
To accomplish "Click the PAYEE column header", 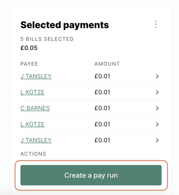I will 29,64.
